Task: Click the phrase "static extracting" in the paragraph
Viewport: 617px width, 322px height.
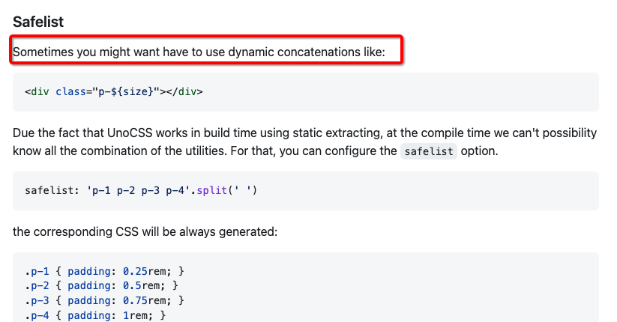Action: click(327, 133)
